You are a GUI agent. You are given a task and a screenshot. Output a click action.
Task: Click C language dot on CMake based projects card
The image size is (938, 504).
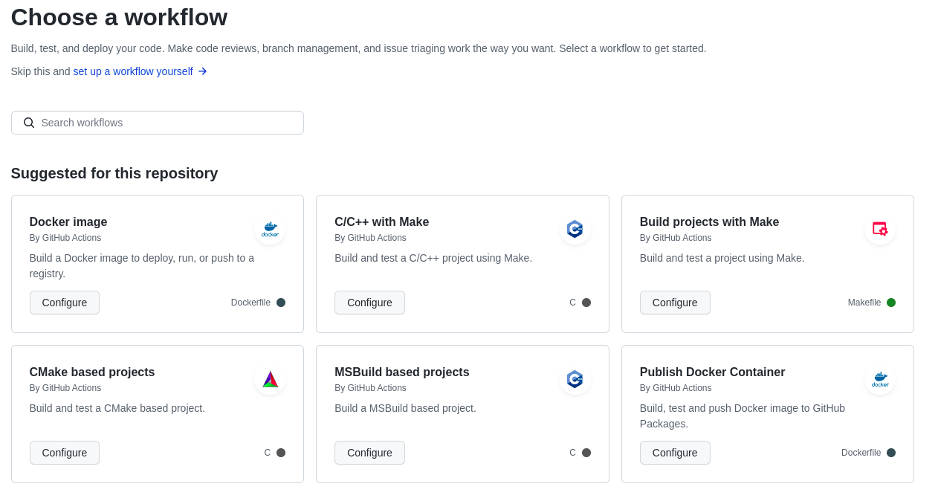tap(281, 453)
